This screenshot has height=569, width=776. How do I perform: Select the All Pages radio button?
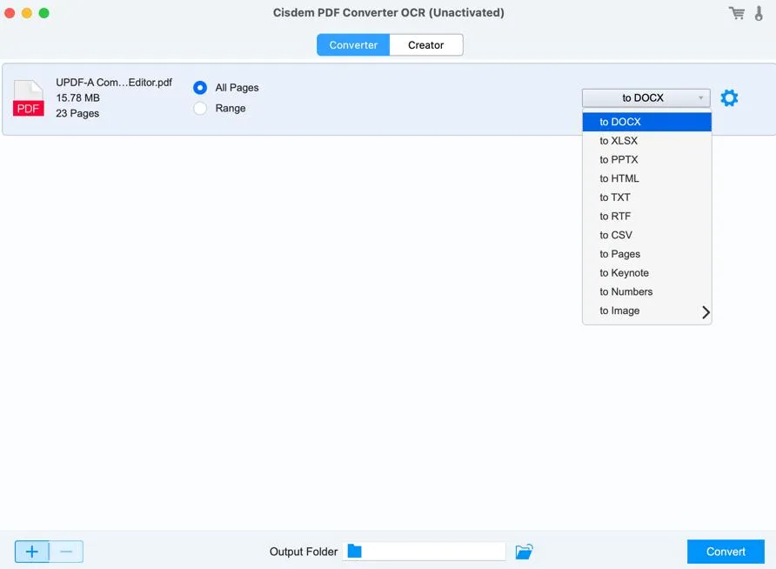coord(200,88)
